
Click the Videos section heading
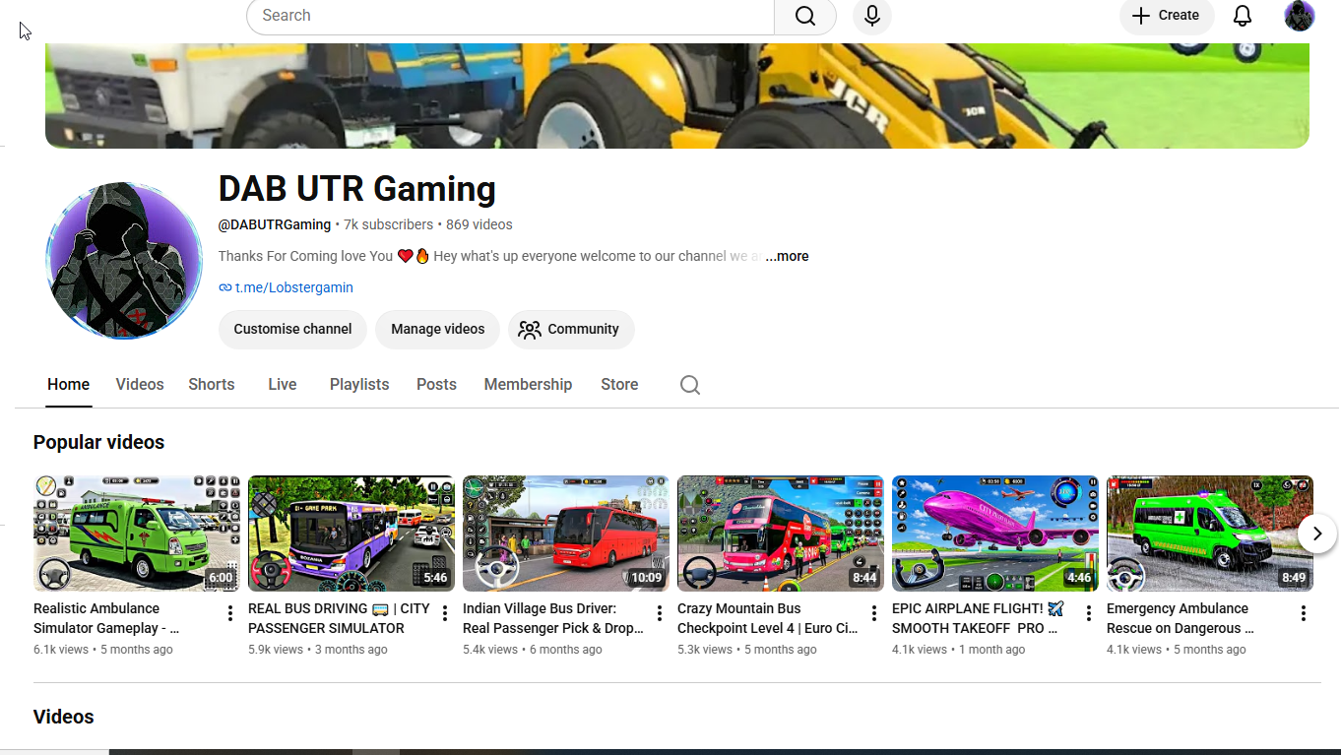pyautogui.click(x=64, y=718)
